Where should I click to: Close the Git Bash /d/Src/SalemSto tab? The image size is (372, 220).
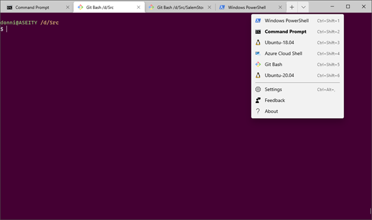(209, 7)
